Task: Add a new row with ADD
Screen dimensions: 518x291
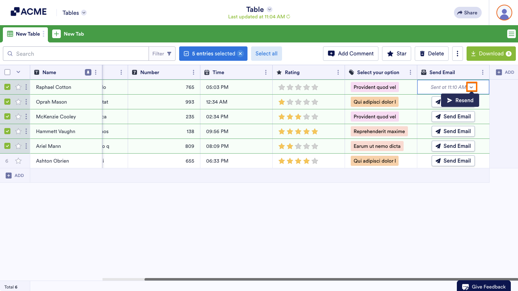Action: pos(15,176)
